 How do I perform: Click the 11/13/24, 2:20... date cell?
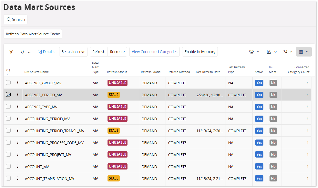[x=210, y=131]
